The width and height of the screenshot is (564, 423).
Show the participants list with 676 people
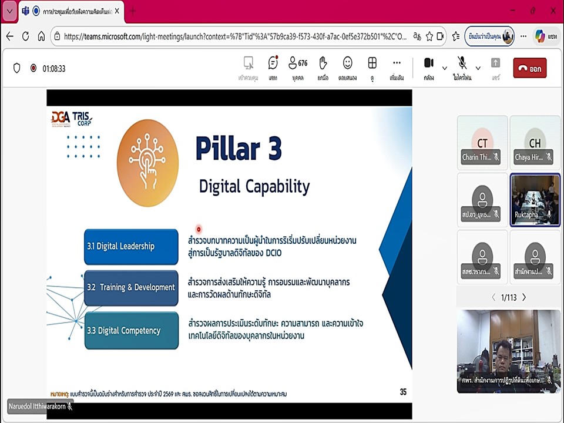pos(298,67)
